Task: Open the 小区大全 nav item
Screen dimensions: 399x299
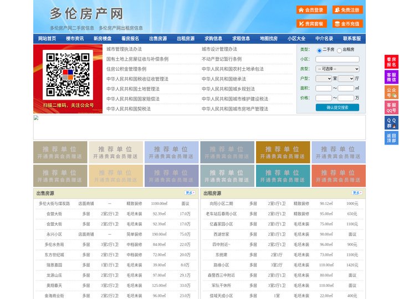Action: click(x=296, y=39)
